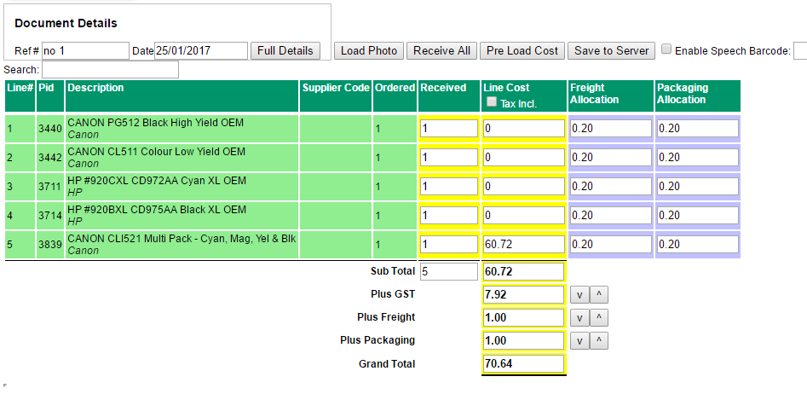807x394 pixels.
Task: Click the Full Details button
Action: point(286,51)
